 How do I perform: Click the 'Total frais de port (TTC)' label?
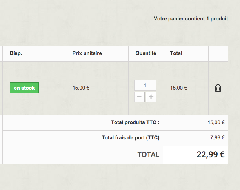click(131, 138)
